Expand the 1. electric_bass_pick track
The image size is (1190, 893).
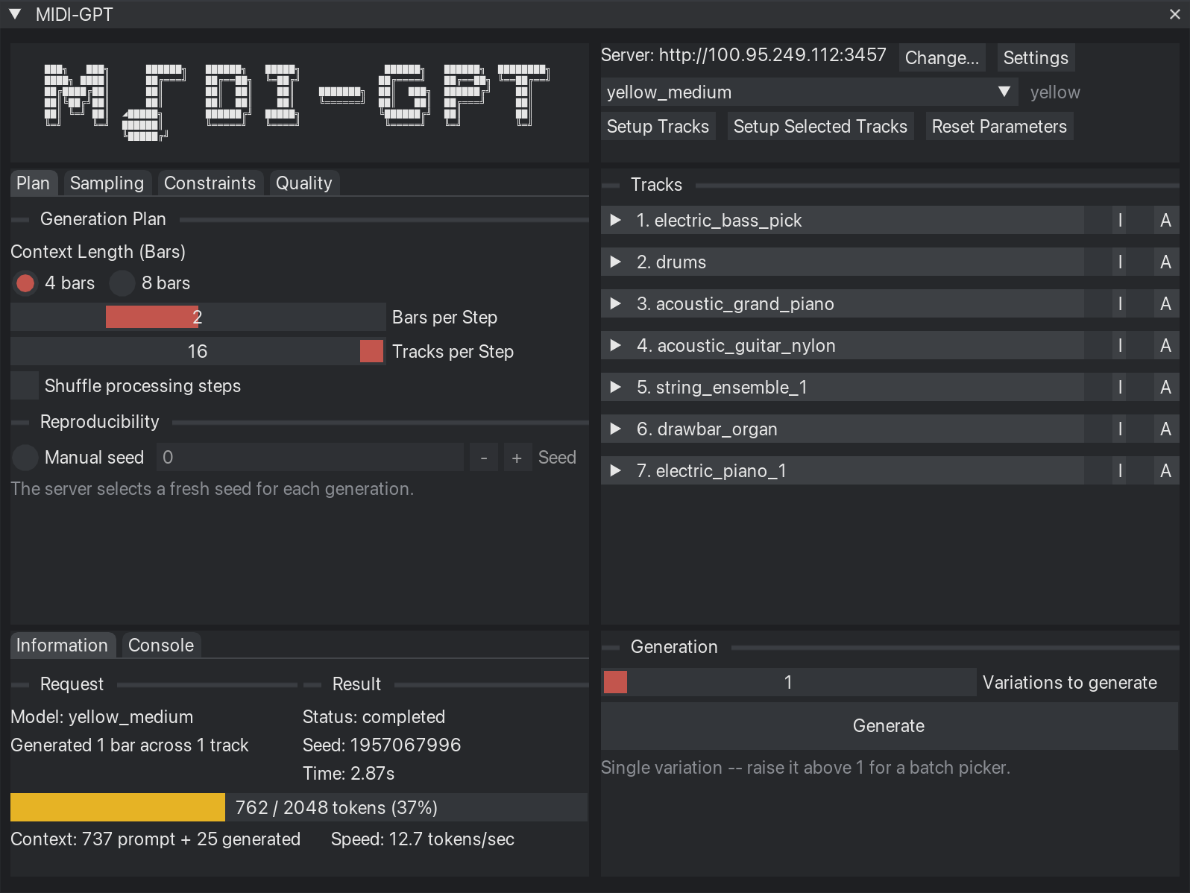point(616,220)
